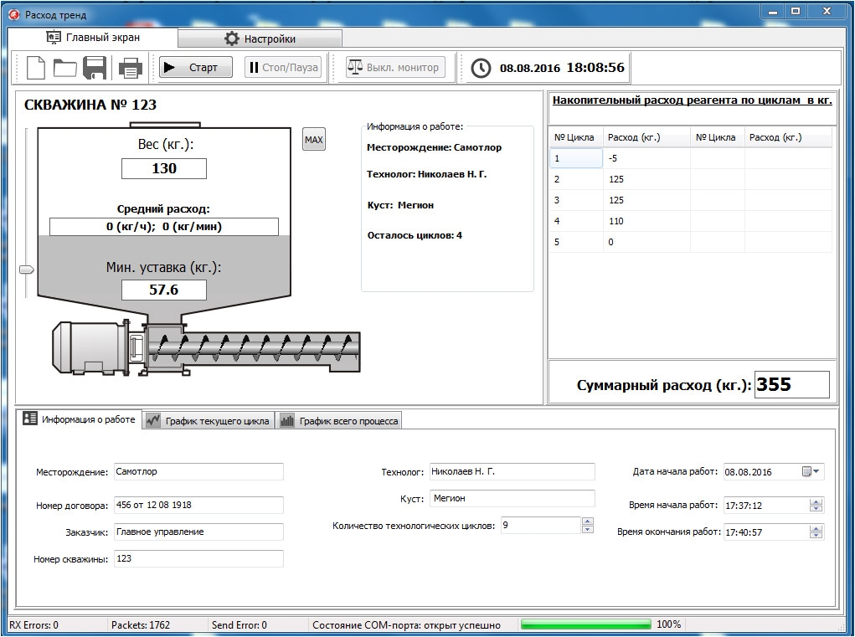The width and height of the screenshot is (855, 637).
Task: Click the Packets: 1762 status entry
Action: click(141, 625)
